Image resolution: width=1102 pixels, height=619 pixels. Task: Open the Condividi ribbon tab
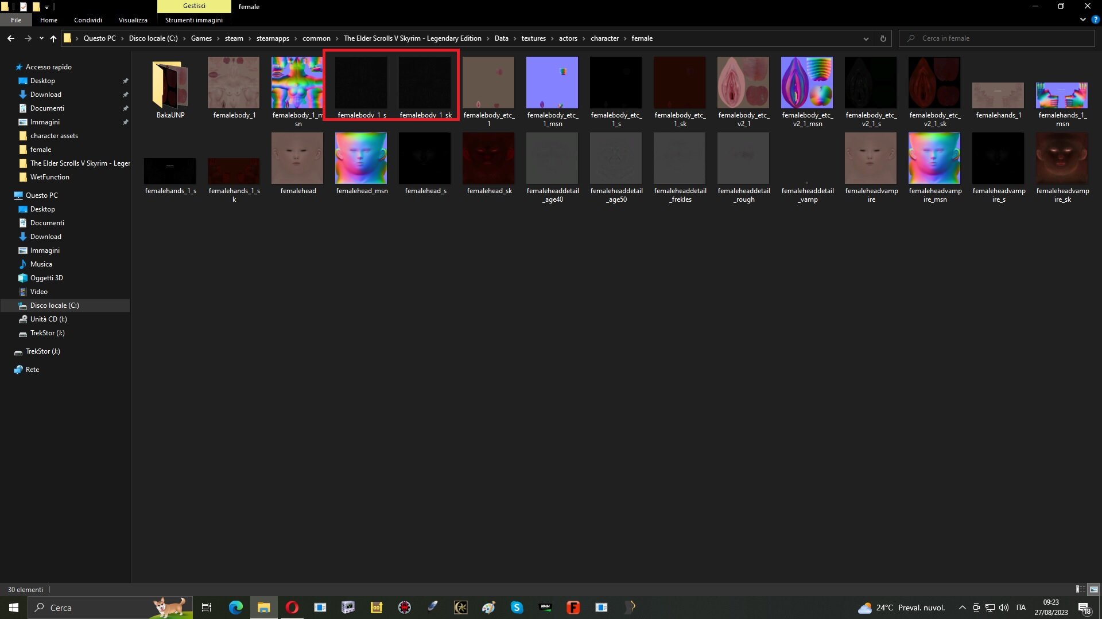tap(88, 20)
